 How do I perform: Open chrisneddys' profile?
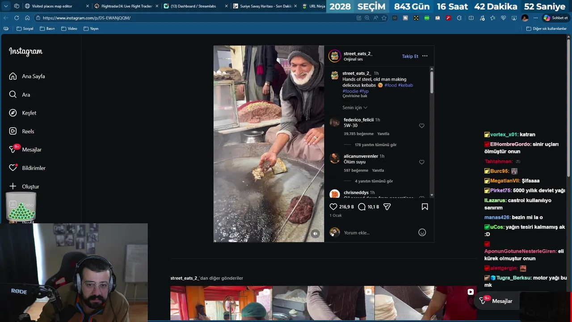356,193
